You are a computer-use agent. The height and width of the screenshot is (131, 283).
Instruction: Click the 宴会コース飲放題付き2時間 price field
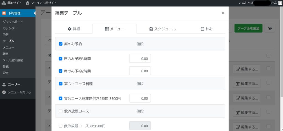click(140, 98)
